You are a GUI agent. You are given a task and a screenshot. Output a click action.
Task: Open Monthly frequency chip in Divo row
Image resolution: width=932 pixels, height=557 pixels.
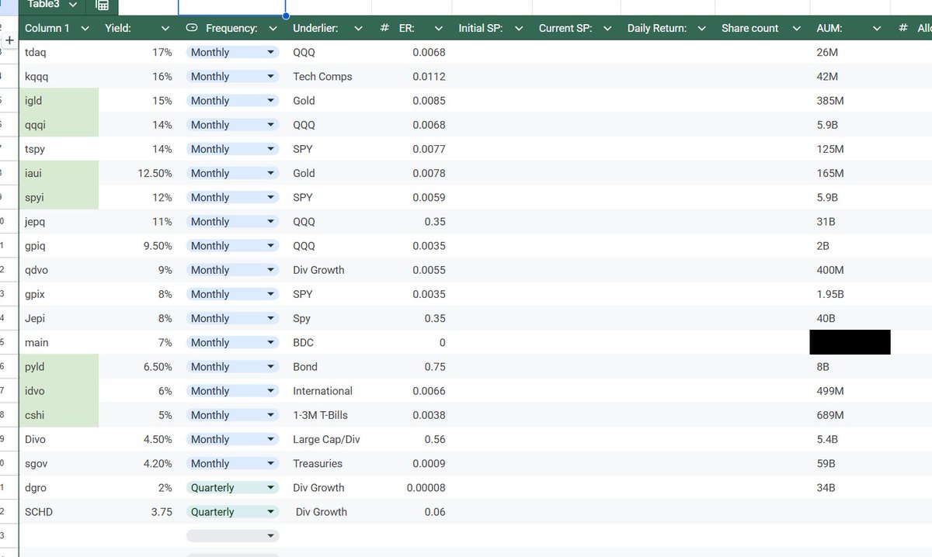click(x=232, y=439)
